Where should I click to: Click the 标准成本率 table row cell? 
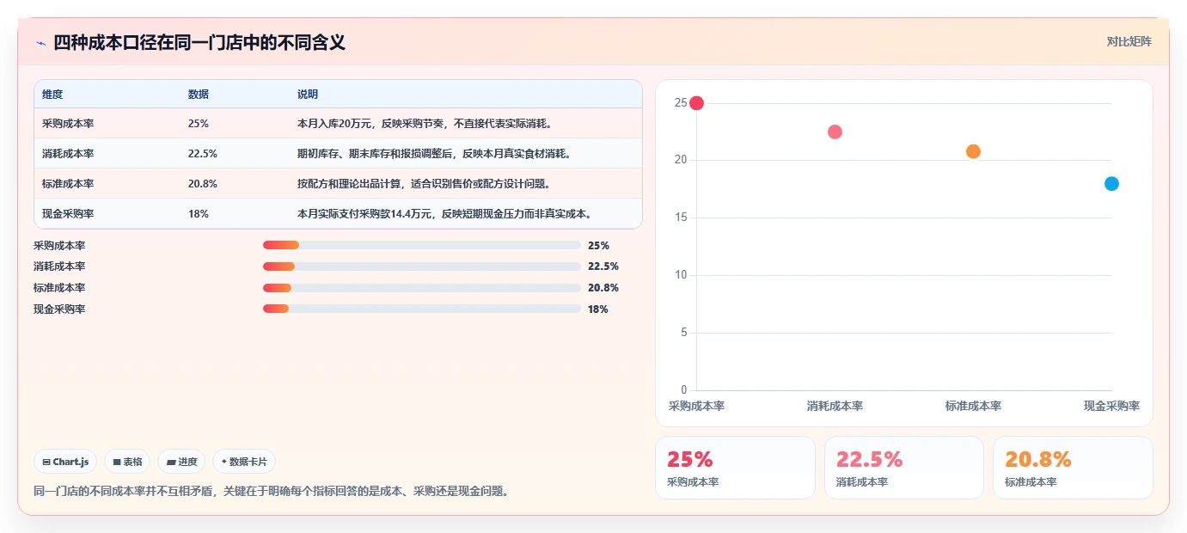pyautogui.click(x=68, y=184)
